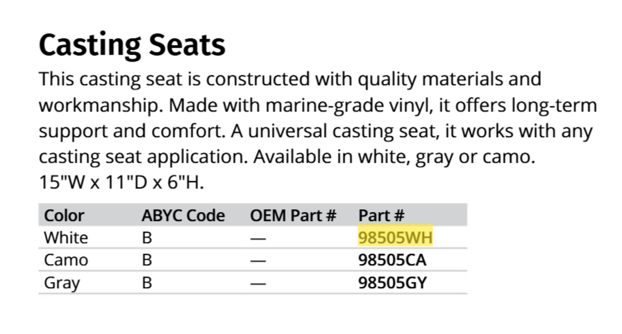Click the Casting Seats heading
This screenshot has width=622, height=334.
[132, 45]
